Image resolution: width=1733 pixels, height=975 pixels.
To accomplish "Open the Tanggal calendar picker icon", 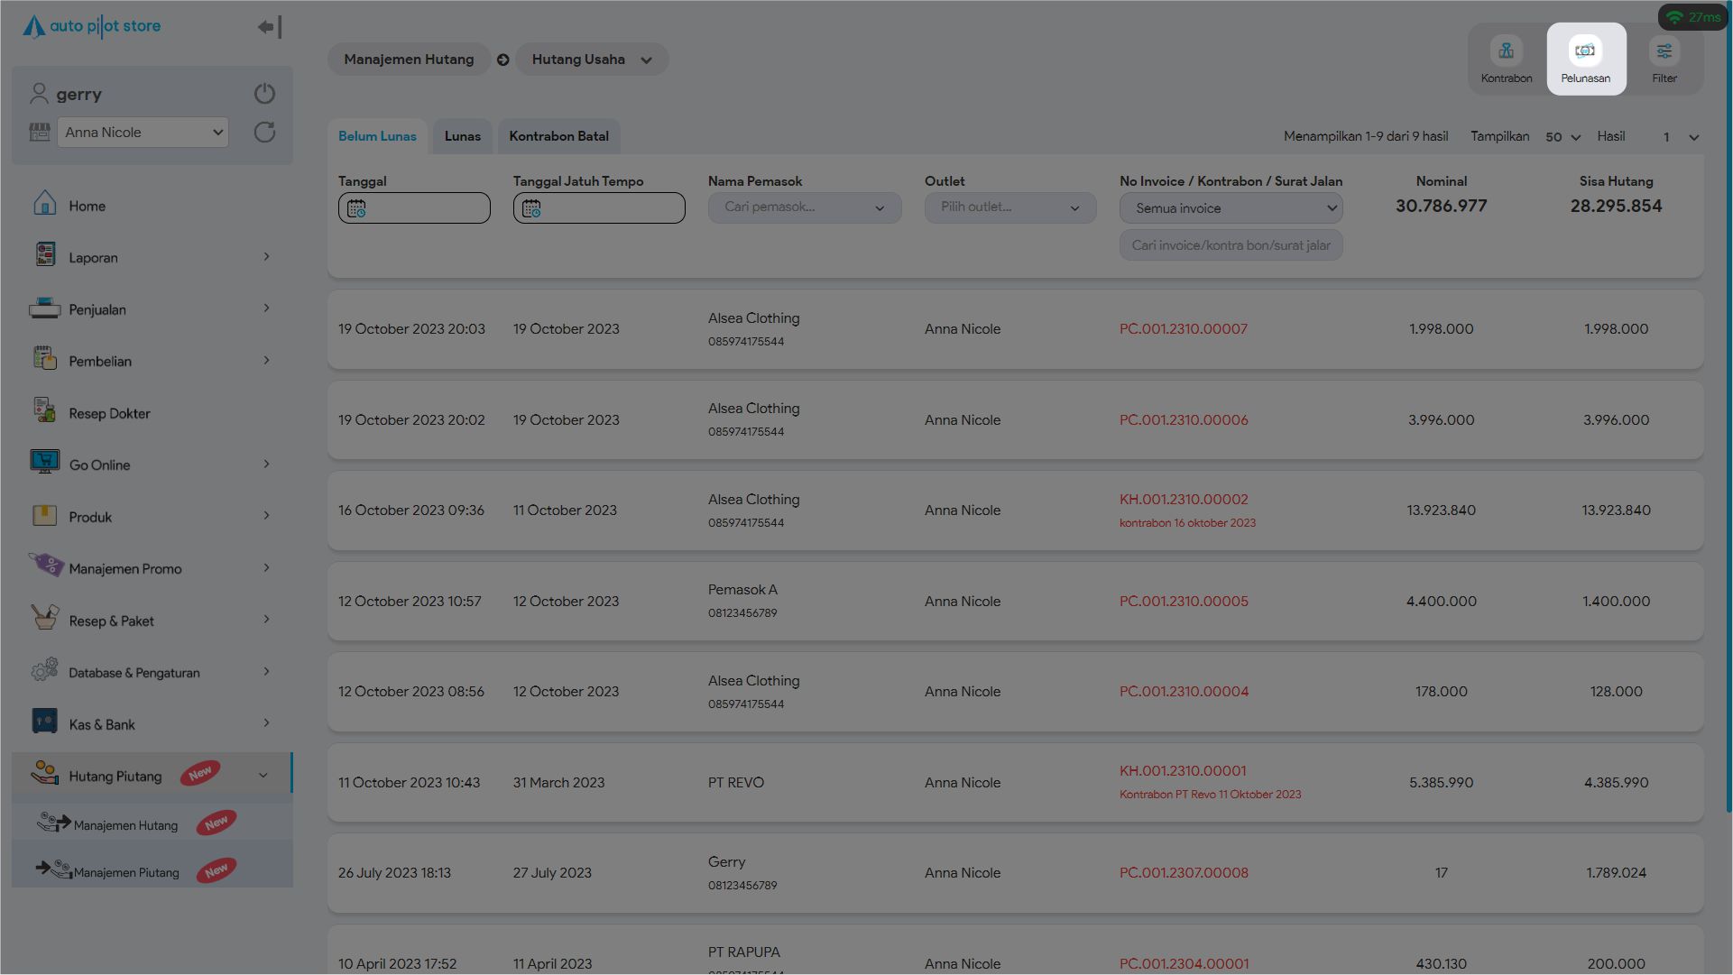I will tap(356, 208).
